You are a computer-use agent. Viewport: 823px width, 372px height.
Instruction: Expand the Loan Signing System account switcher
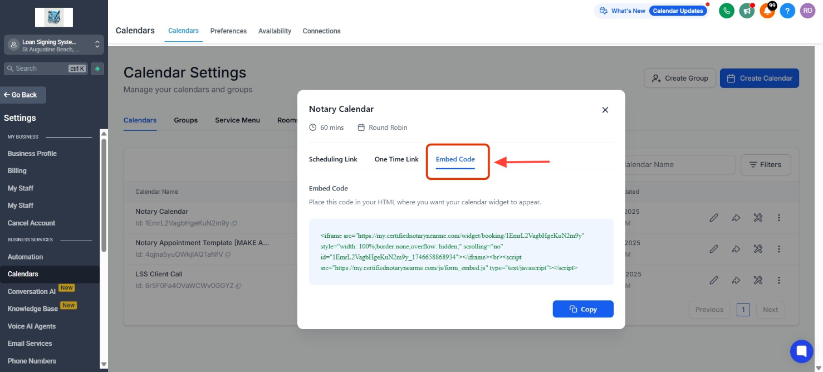point(54,45)
